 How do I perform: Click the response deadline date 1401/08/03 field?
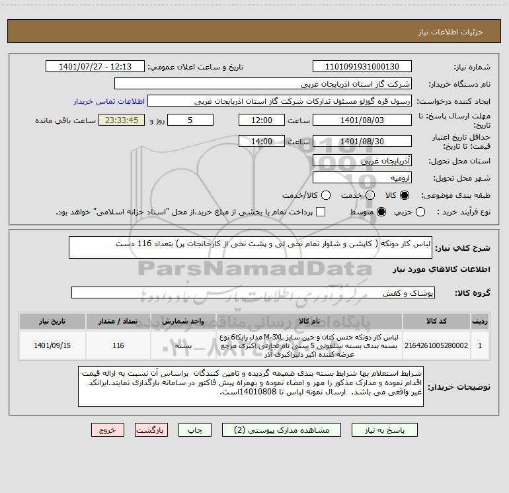tap(362, 120)
